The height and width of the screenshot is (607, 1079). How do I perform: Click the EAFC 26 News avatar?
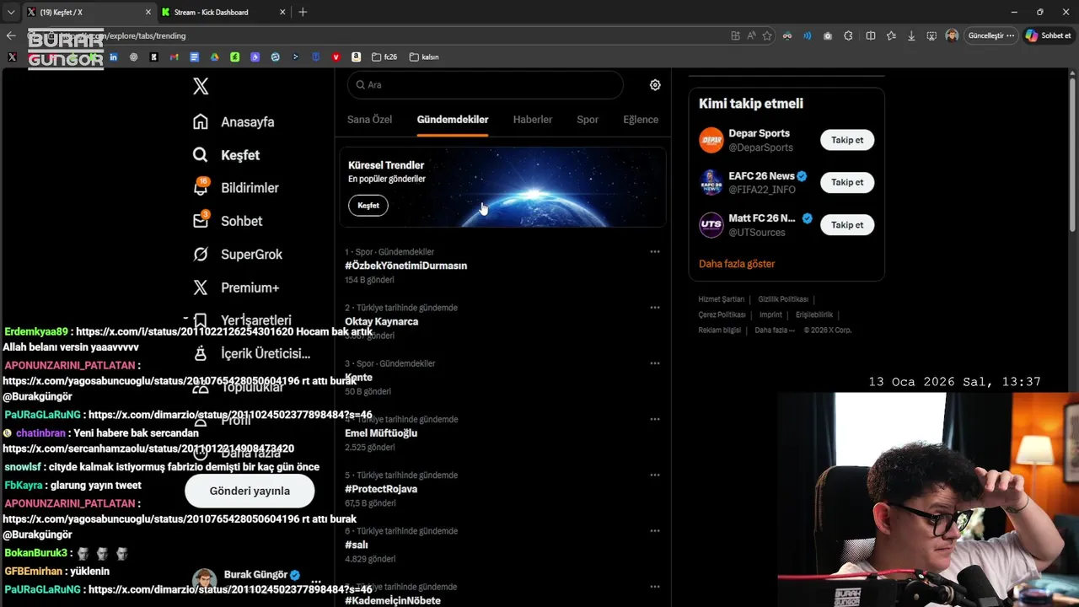click(711, 182)
